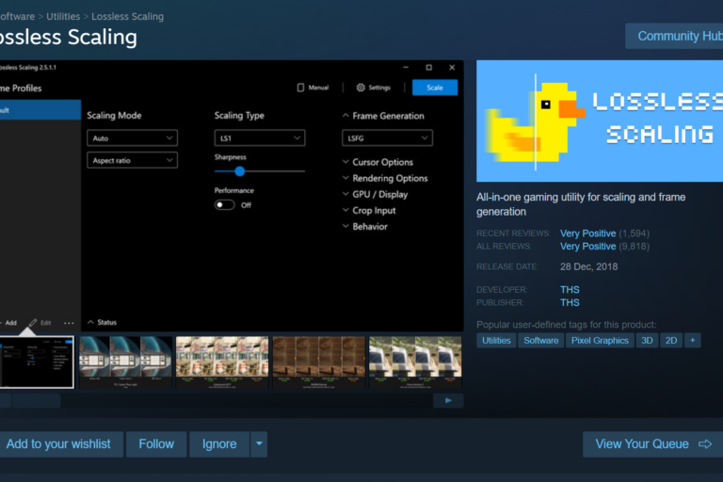
Task: Open the Scaling Mode Auto dropdown
Action: point(132,138)
